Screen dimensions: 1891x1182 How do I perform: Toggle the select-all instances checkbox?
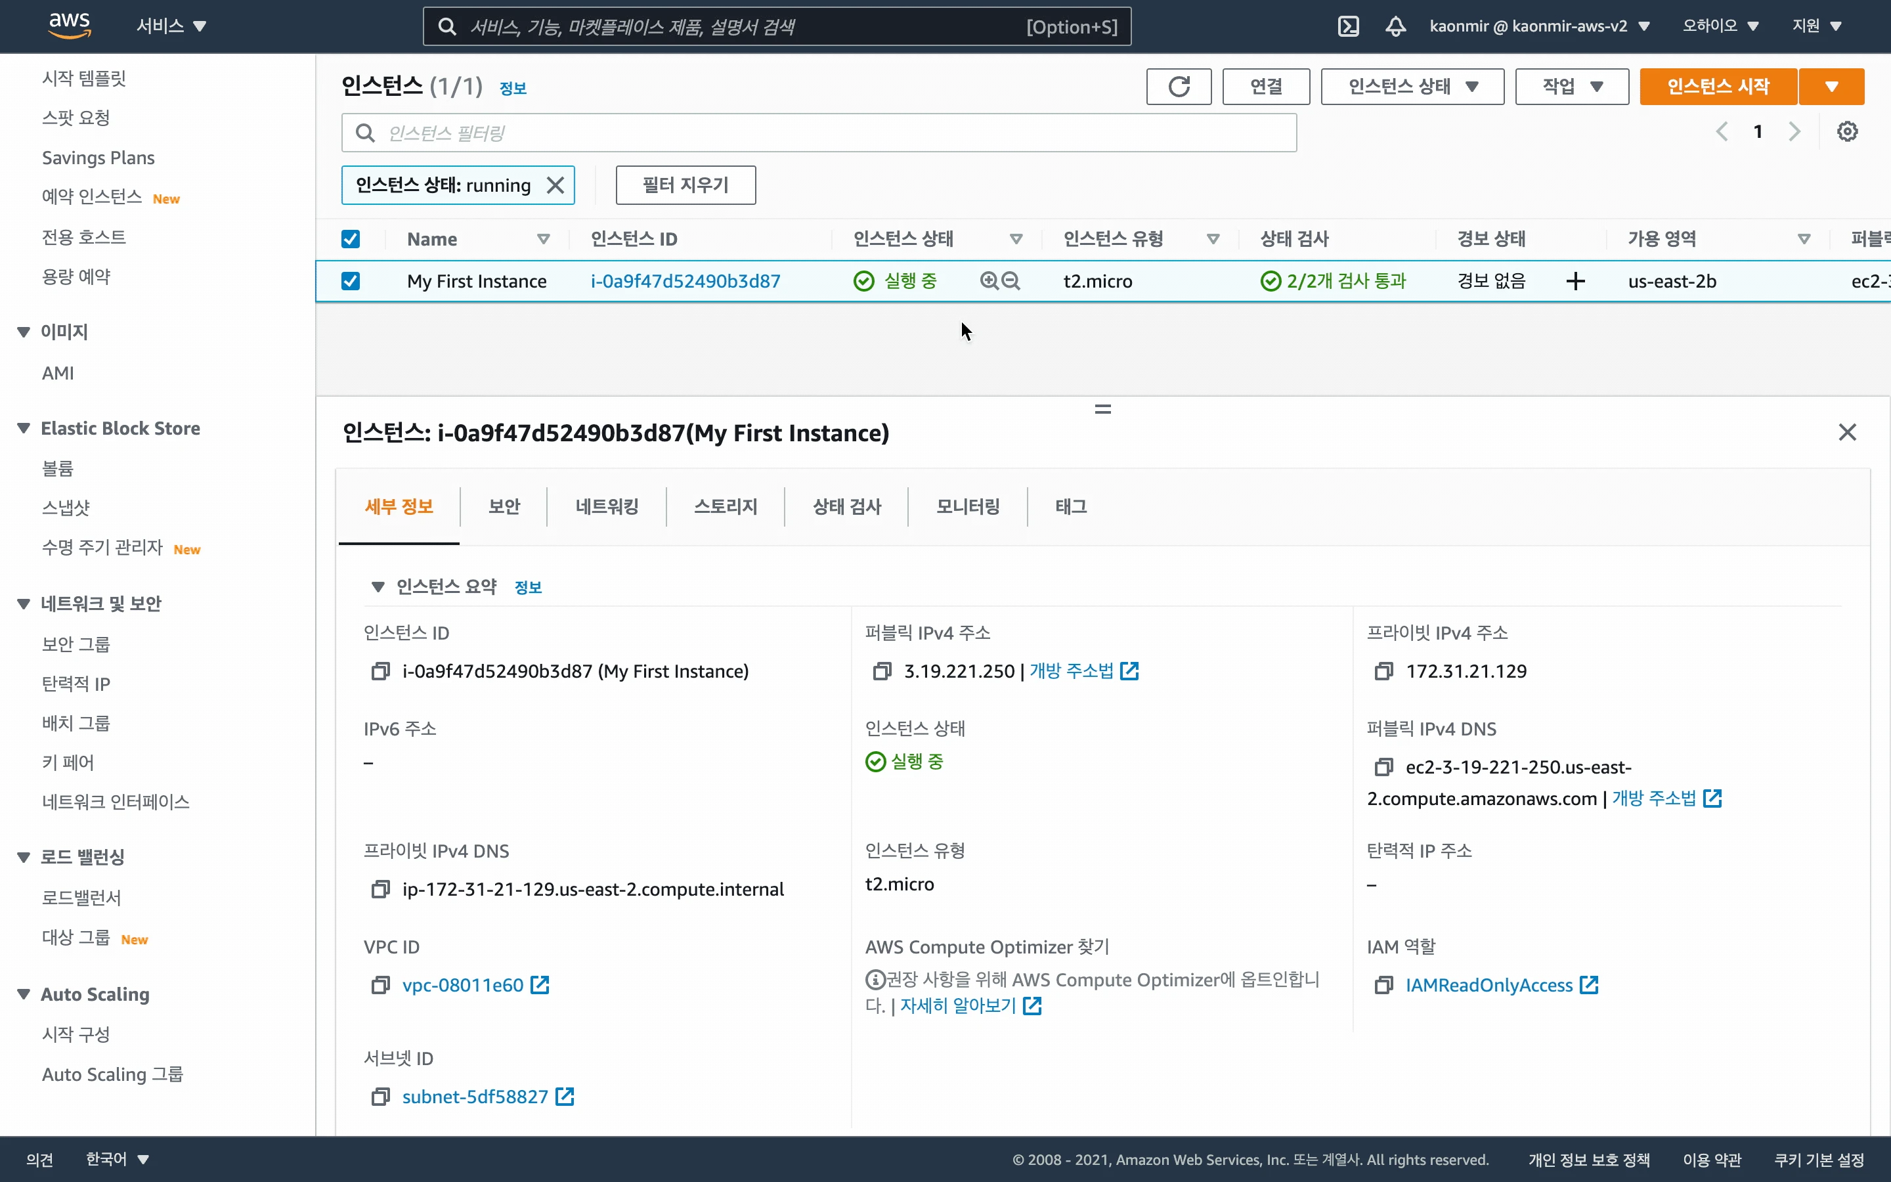point(351,238)
